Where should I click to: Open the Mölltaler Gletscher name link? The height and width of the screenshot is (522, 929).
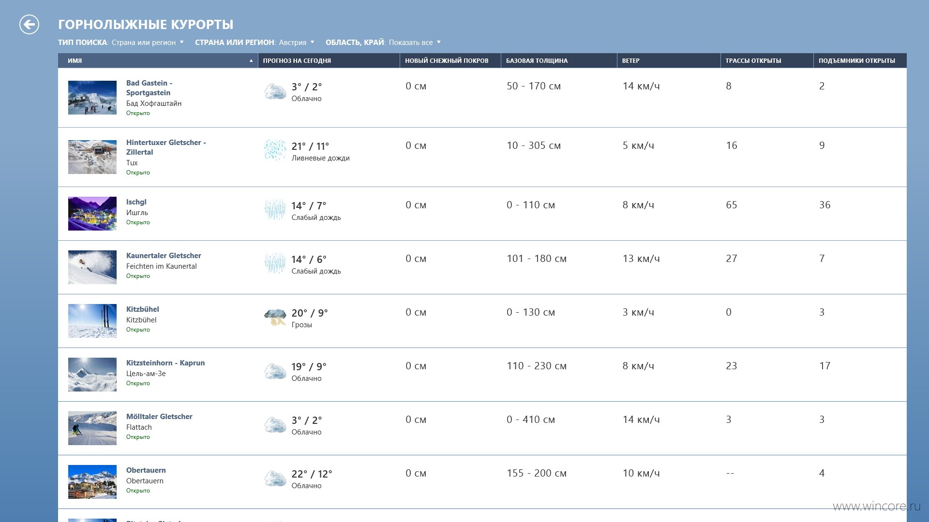(159, 417)
